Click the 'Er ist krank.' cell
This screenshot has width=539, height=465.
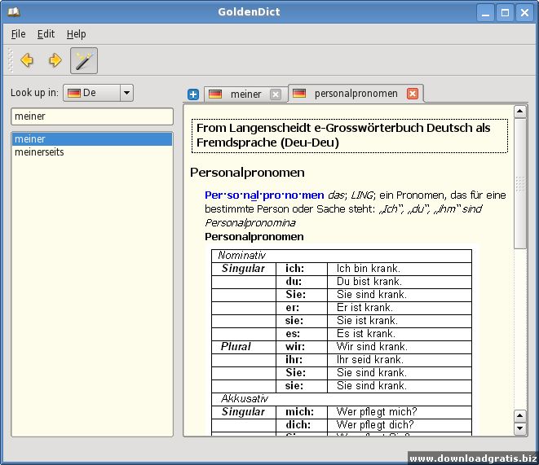coord(400,308)
